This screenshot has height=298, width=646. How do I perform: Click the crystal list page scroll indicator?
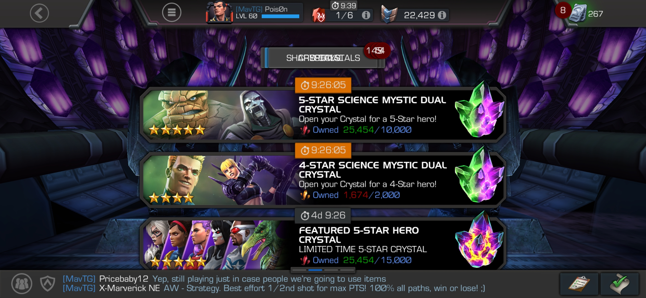[323, 270]
